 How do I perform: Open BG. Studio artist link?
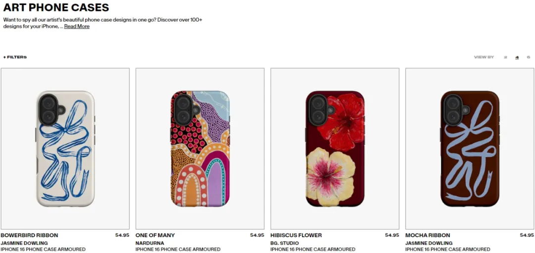(284, 243)
